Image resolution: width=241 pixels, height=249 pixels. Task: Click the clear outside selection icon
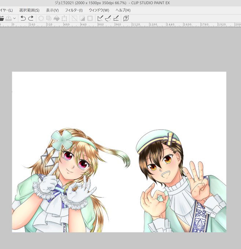(x=49, y=18)
